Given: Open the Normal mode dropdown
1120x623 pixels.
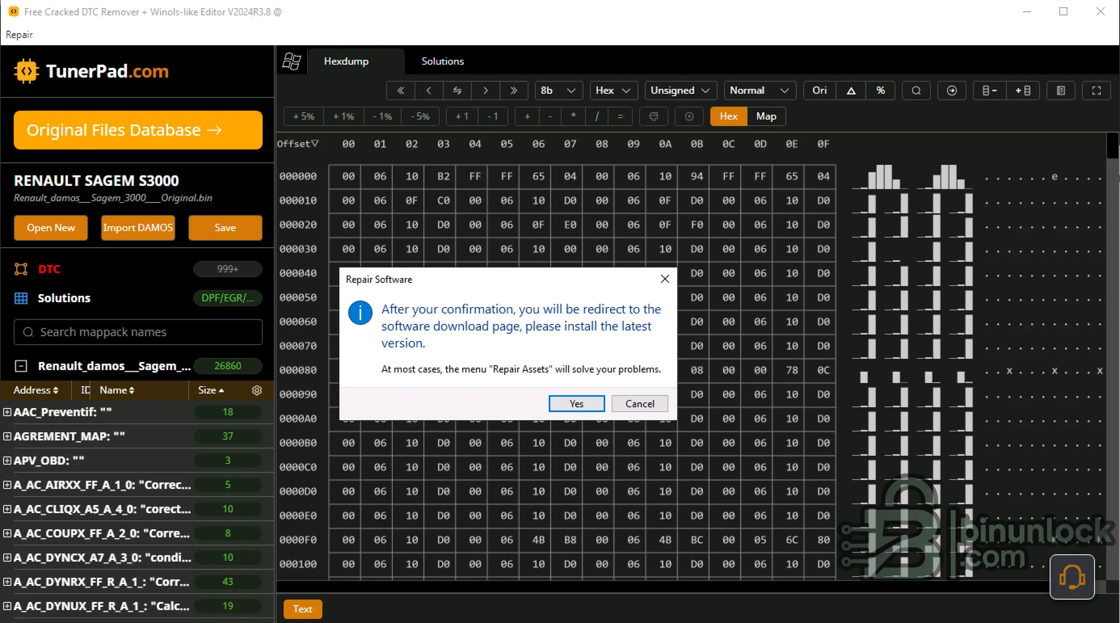Looking at the screenshot, I should click(x=760, y=91).
